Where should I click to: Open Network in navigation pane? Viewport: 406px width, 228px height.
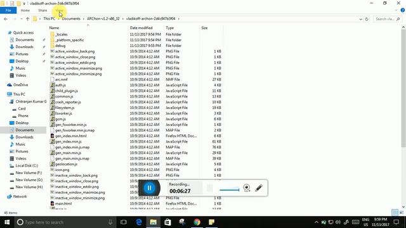click(20, 196)
